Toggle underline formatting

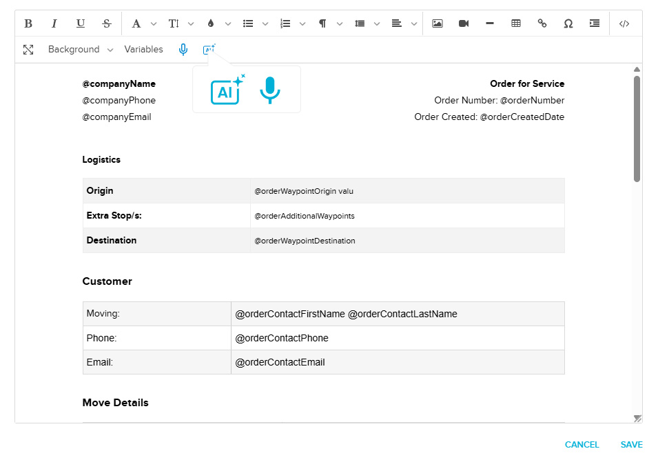[x=80, y=23]
